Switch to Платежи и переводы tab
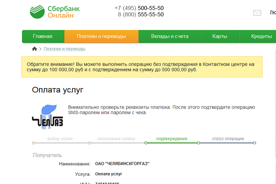276x184 pixels. 101,36
